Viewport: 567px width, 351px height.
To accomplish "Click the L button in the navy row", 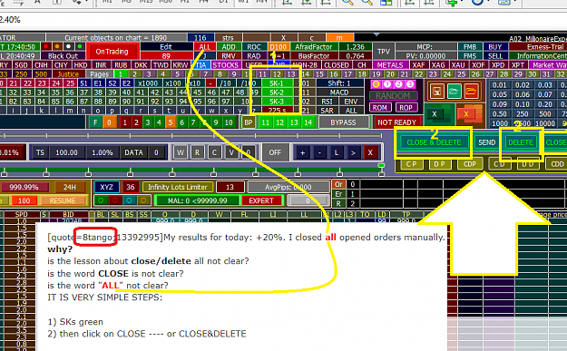I will coord(337,152).
